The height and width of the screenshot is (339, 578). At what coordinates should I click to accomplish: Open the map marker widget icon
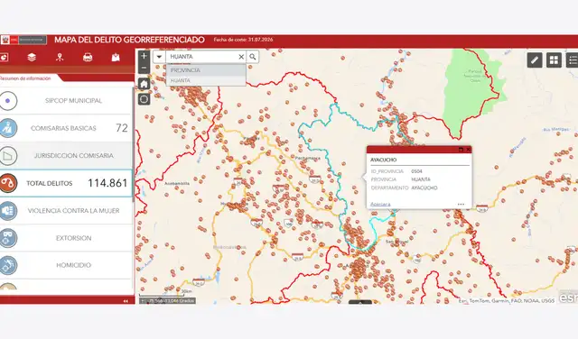[116, 57]
